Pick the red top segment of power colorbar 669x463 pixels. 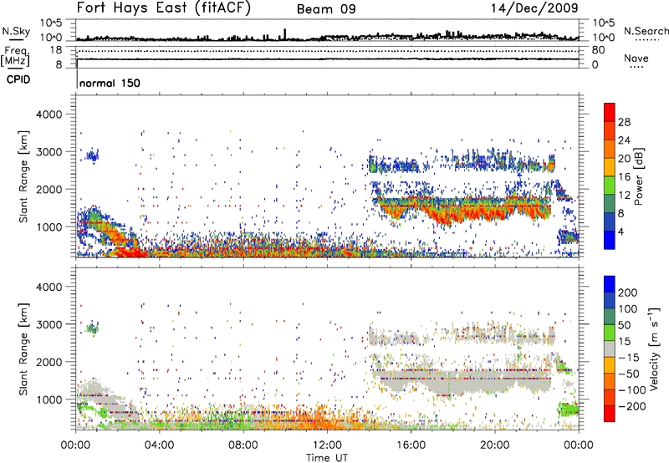pos(610,112)
